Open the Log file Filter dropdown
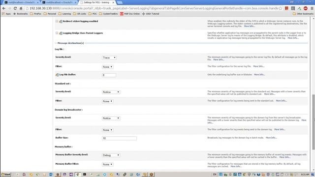Screen dimensions: 315x177 107,67
